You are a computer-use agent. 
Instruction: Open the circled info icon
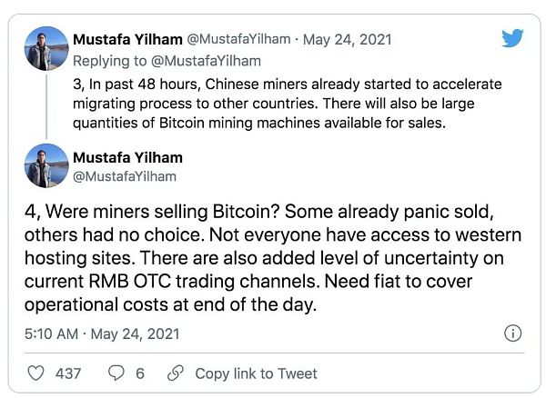[x=511, y=333]
